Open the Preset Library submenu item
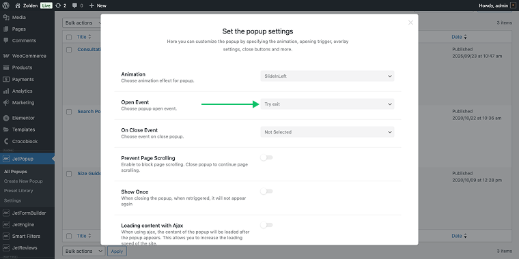 point(18,191)
